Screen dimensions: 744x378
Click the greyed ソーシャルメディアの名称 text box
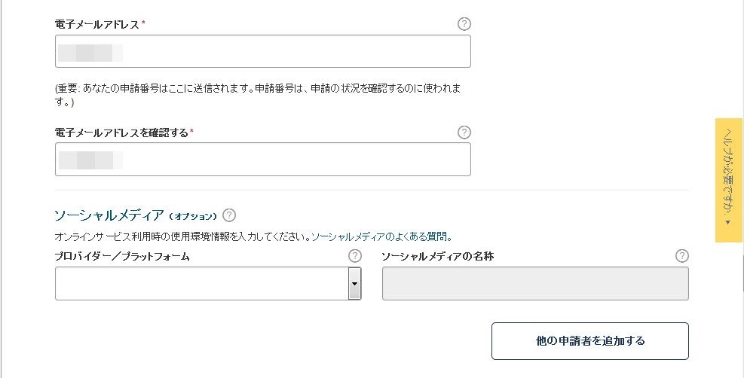coord(535,283)
